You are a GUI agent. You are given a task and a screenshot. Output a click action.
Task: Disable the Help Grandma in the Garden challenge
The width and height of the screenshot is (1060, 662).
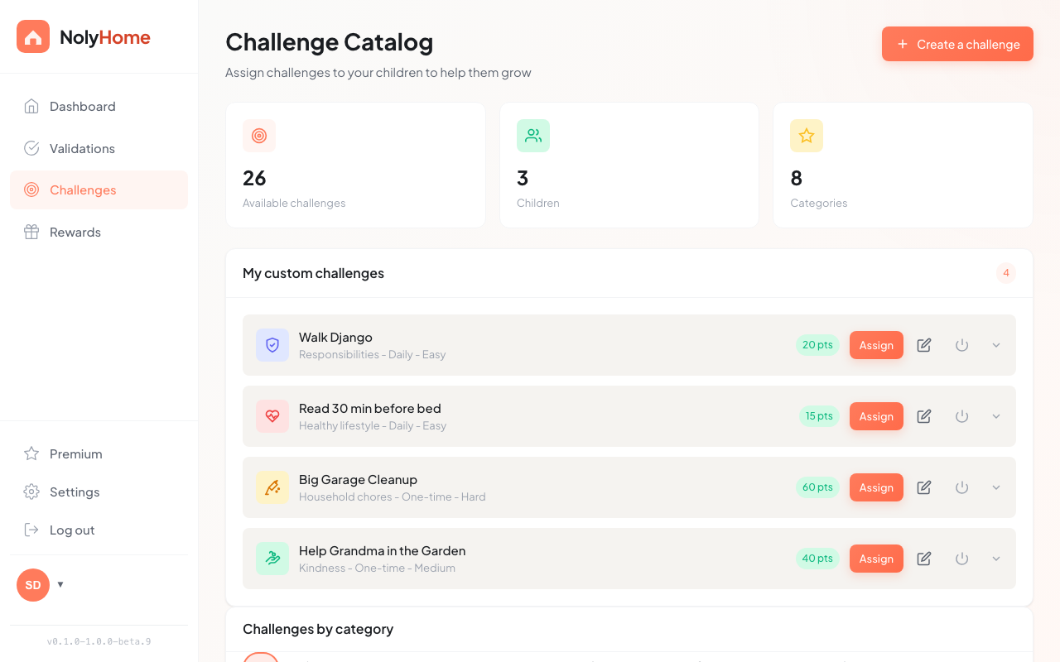[x=961, y=559]
